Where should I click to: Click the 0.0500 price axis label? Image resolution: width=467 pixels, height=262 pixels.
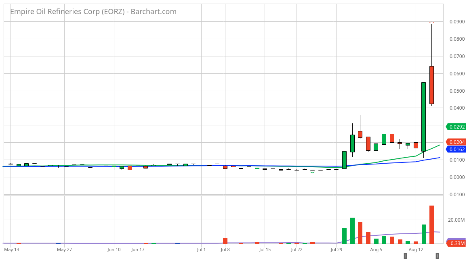coord(457,91)
